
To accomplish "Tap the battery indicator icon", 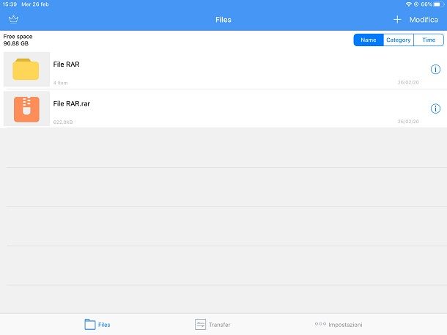I will (x=439, y=4).
